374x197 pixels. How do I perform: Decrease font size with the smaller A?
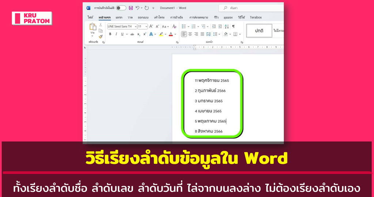157,26
